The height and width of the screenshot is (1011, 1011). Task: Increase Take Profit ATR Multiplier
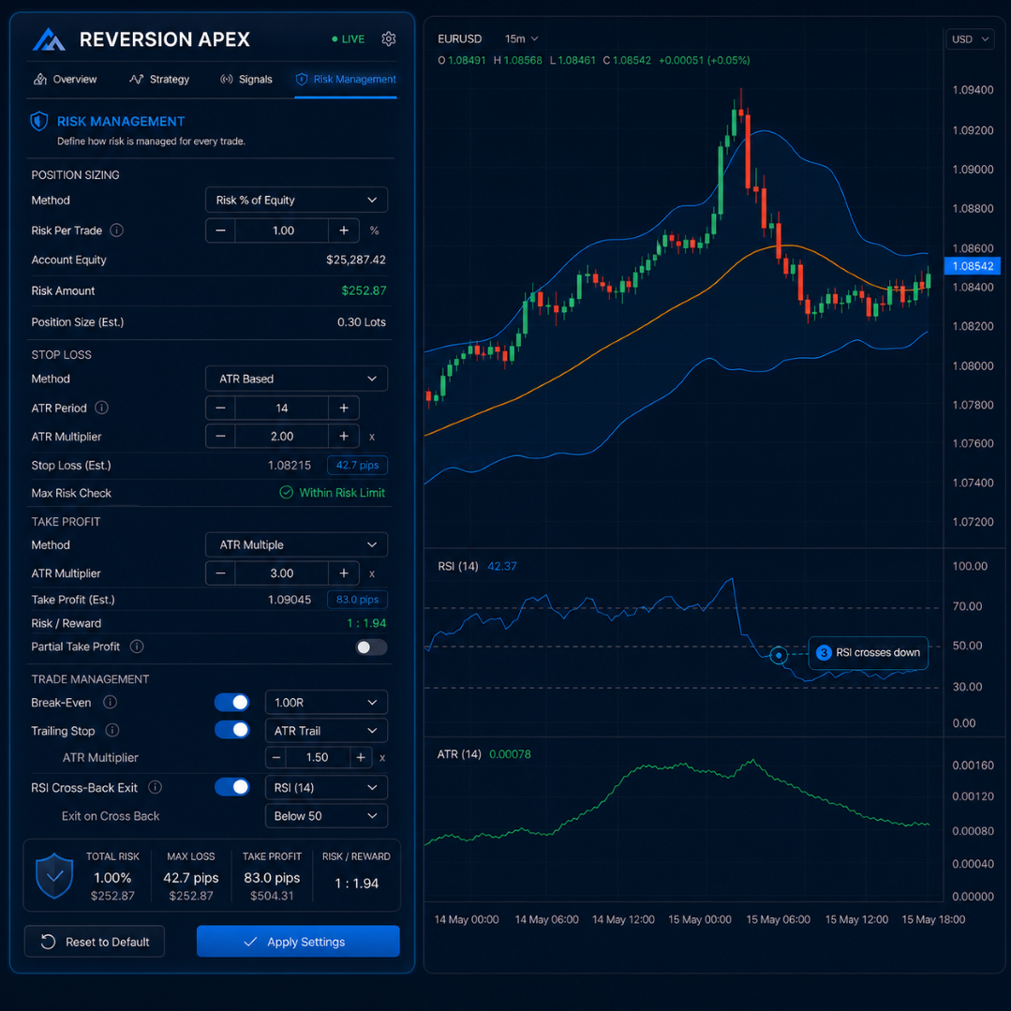tap(344, 573)
